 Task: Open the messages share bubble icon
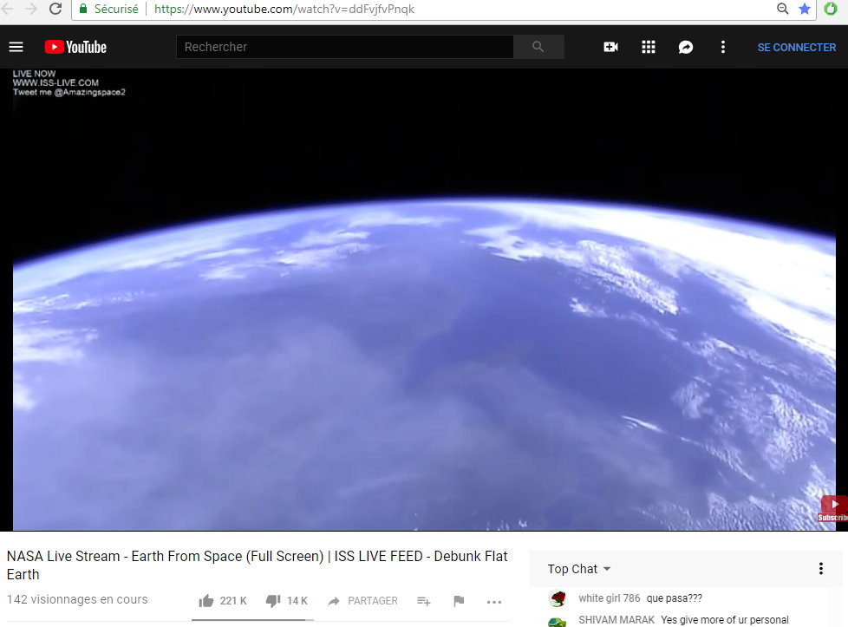[x=686, y=47]
